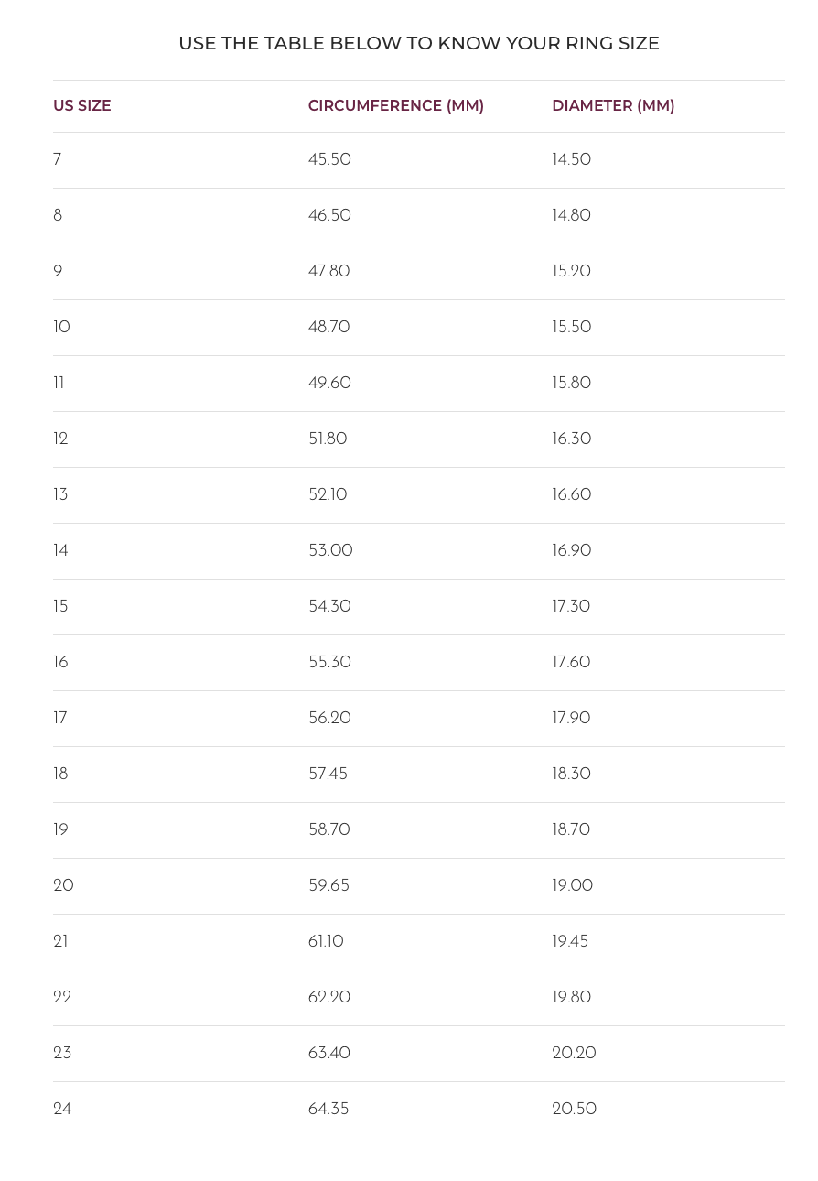Click the 20.20 diameter value
Viewport: 818px width, 1181px height.
(x=574, y=1054)
